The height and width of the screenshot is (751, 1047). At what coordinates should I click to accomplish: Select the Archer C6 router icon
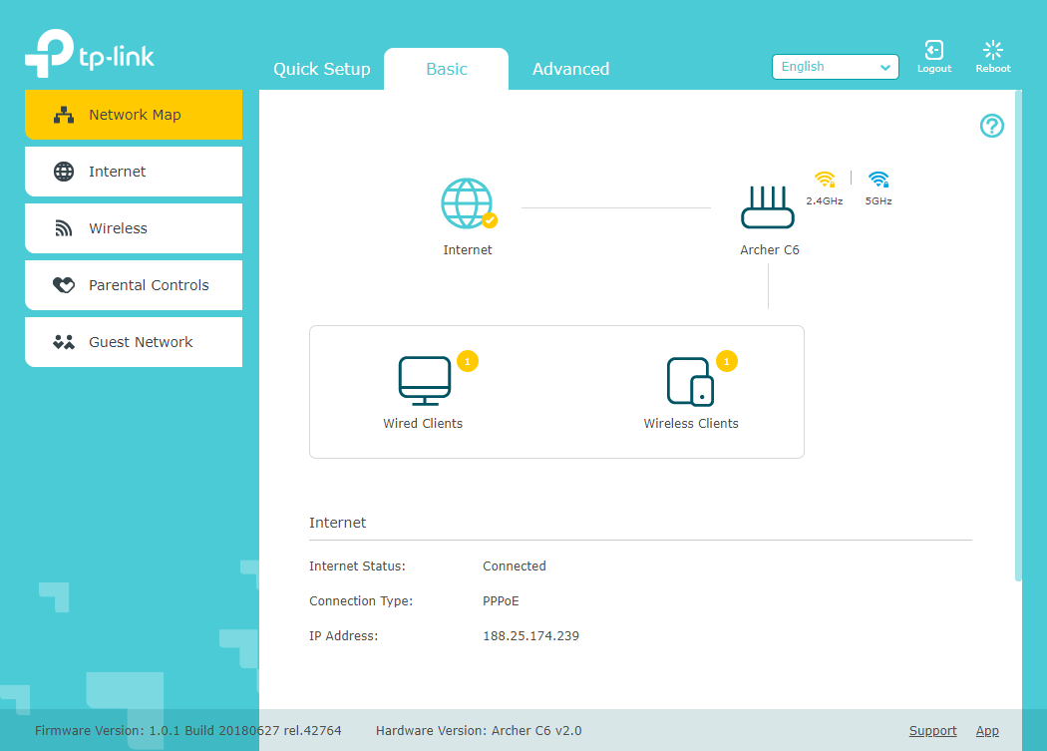pos(768,207)
